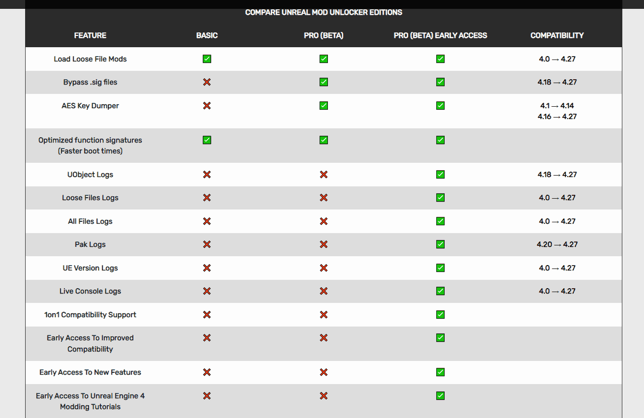Viewport: 644px width, 418px height.
Task: Click the Compare Unreal Mod Unlocker Editions title
Action: (323, 12)
